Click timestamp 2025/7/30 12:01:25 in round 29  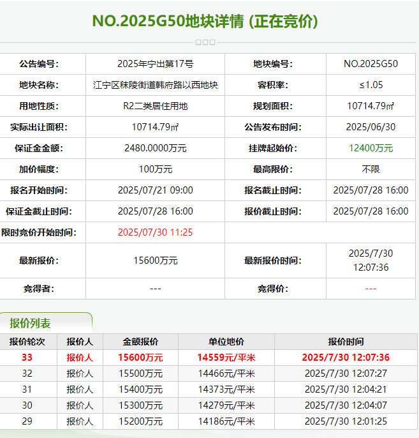click(346, 421)
